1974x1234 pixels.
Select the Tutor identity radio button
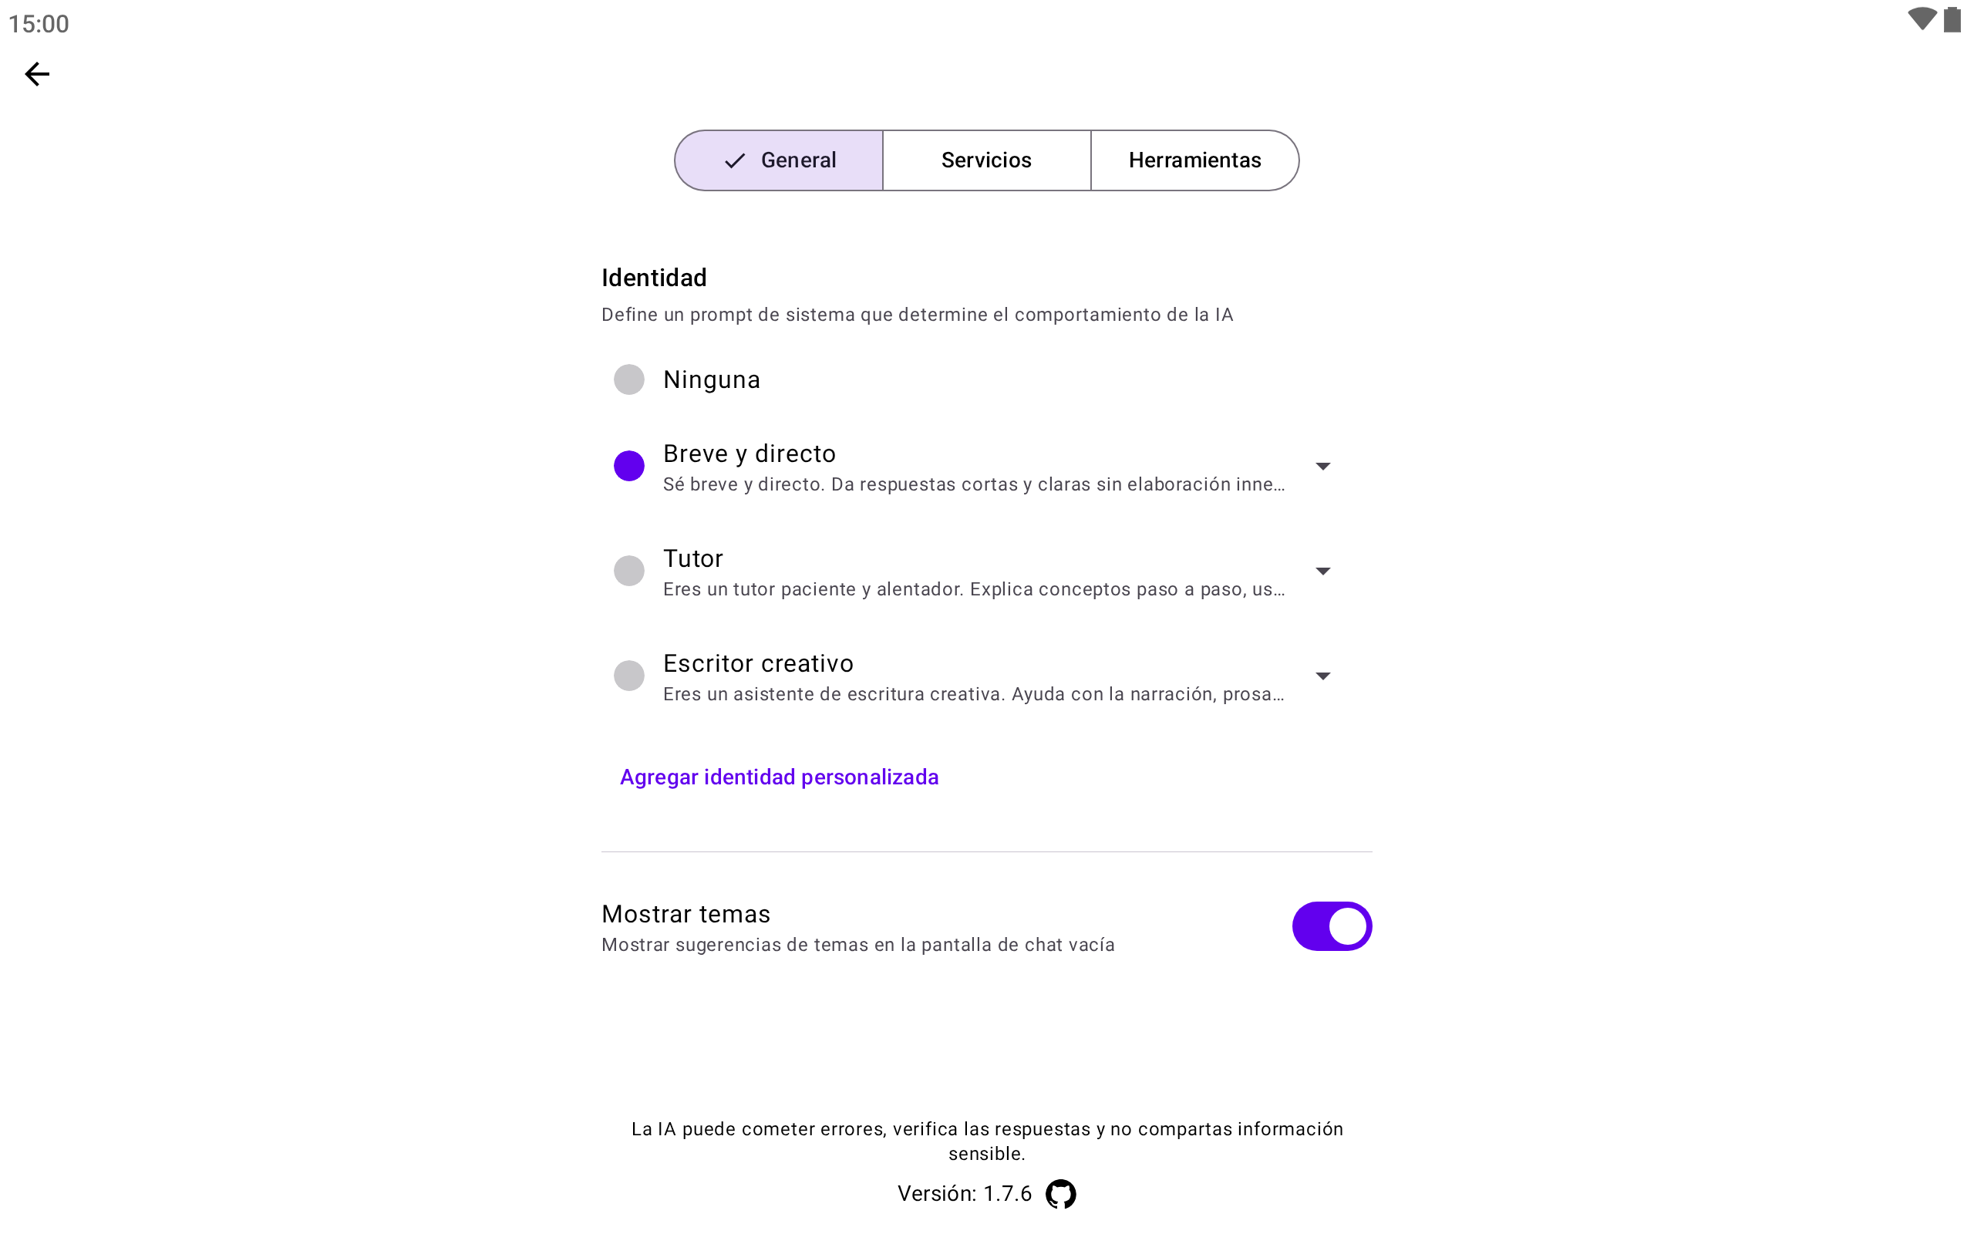click(629, 571)
